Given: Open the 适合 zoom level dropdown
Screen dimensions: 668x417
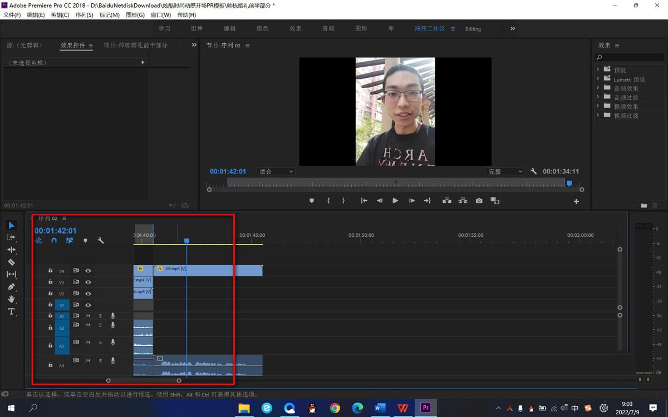Looking at the screenshot, I should pos(276,172).
